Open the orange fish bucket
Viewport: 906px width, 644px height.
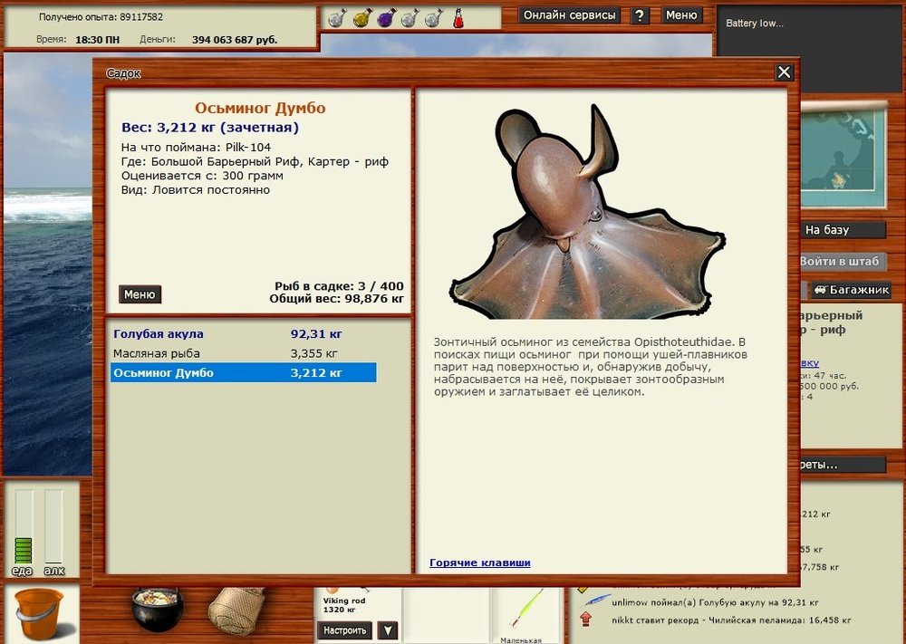point(40,613)
